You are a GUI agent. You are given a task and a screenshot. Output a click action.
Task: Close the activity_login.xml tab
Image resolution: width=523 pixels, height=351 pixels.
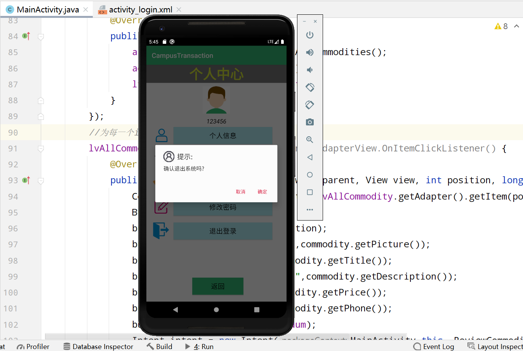[x=179, y=9]
